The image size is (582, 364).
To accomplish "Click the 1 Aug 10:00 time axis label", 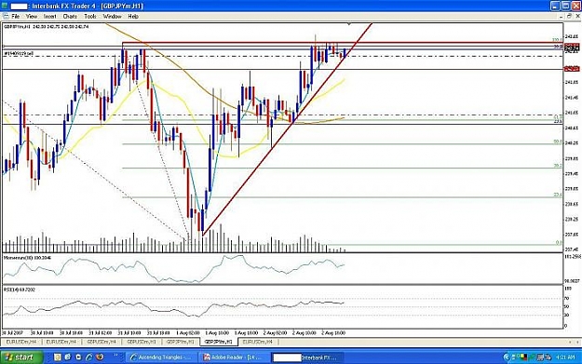I will coord(217,333).
